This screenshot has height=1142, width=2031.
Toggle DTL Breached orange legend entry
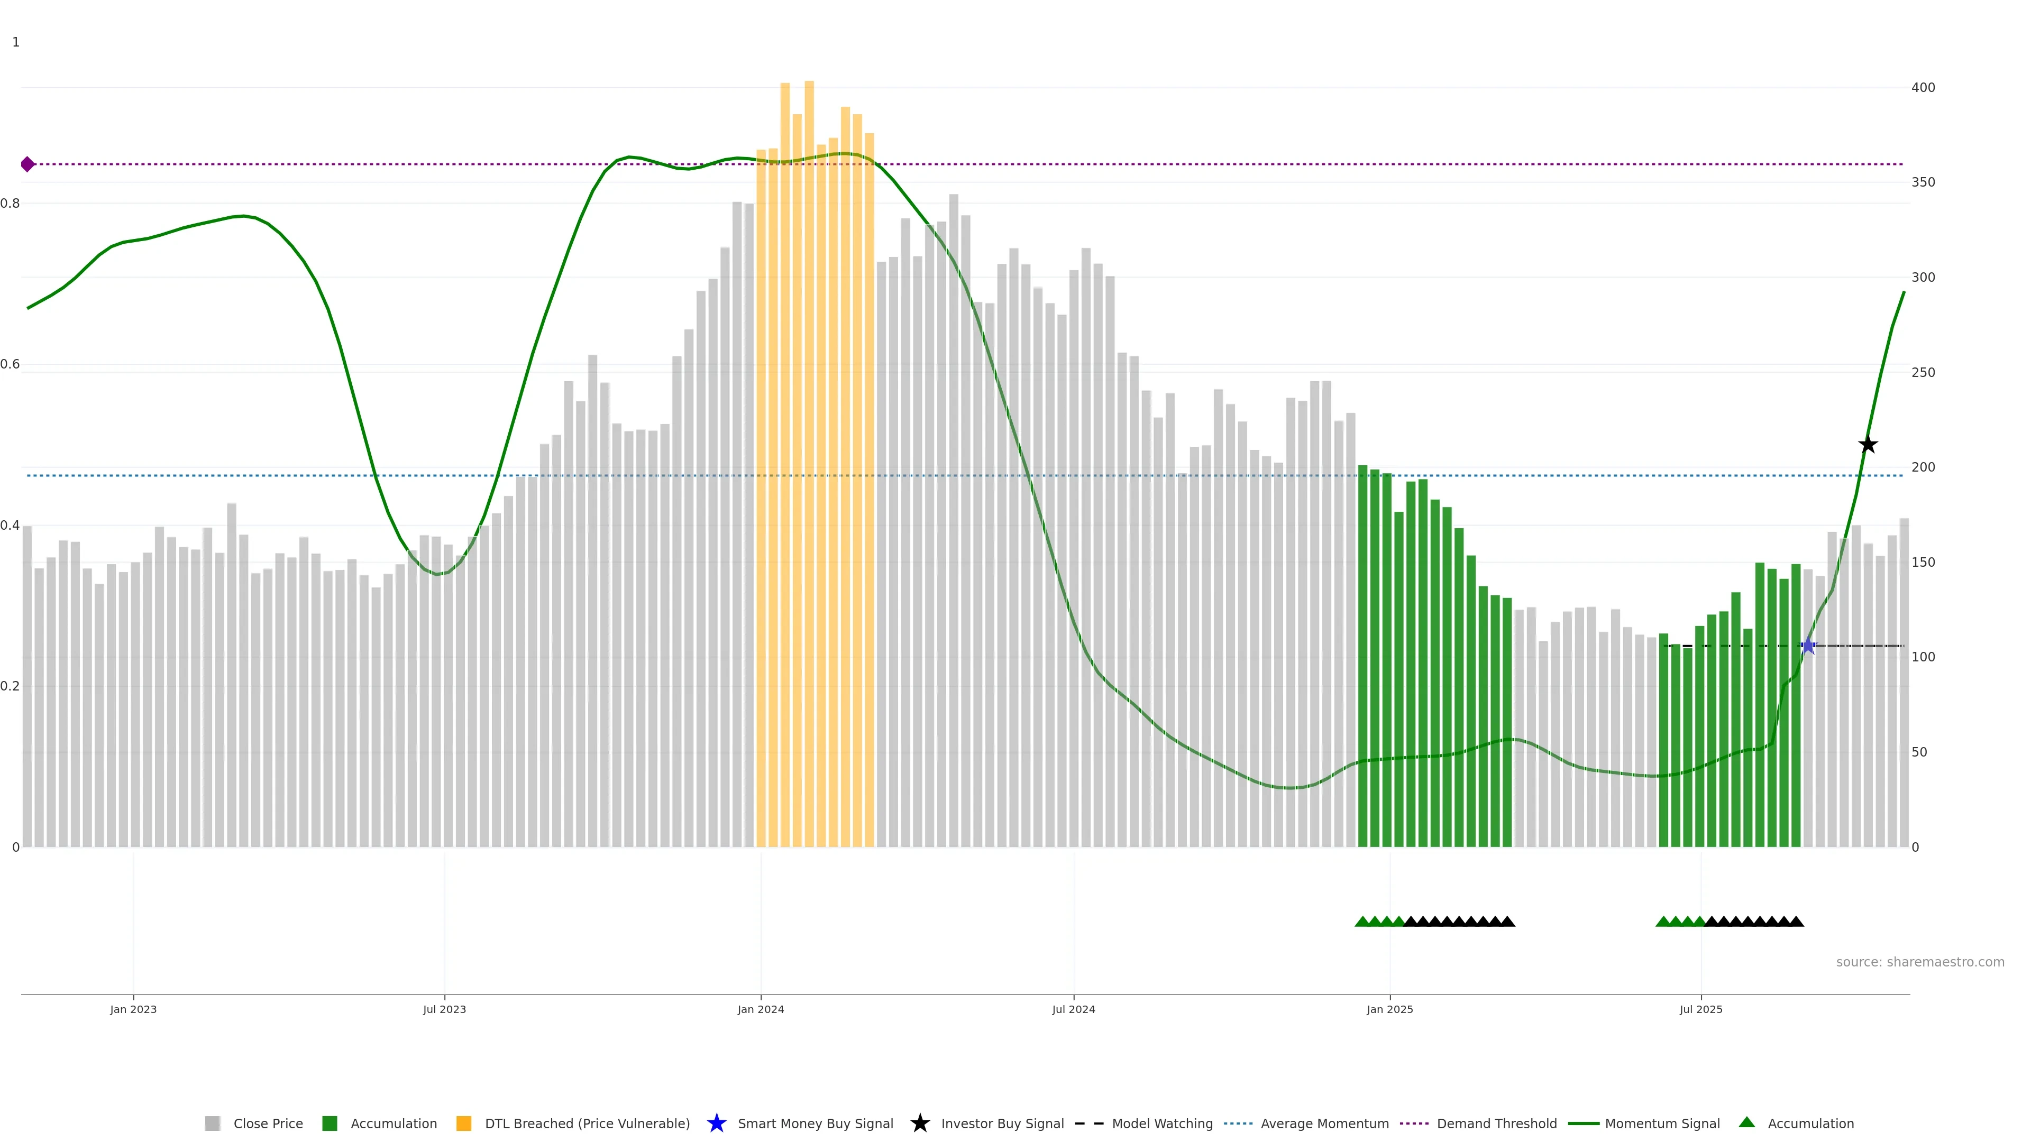click(x=464, y=1123)
